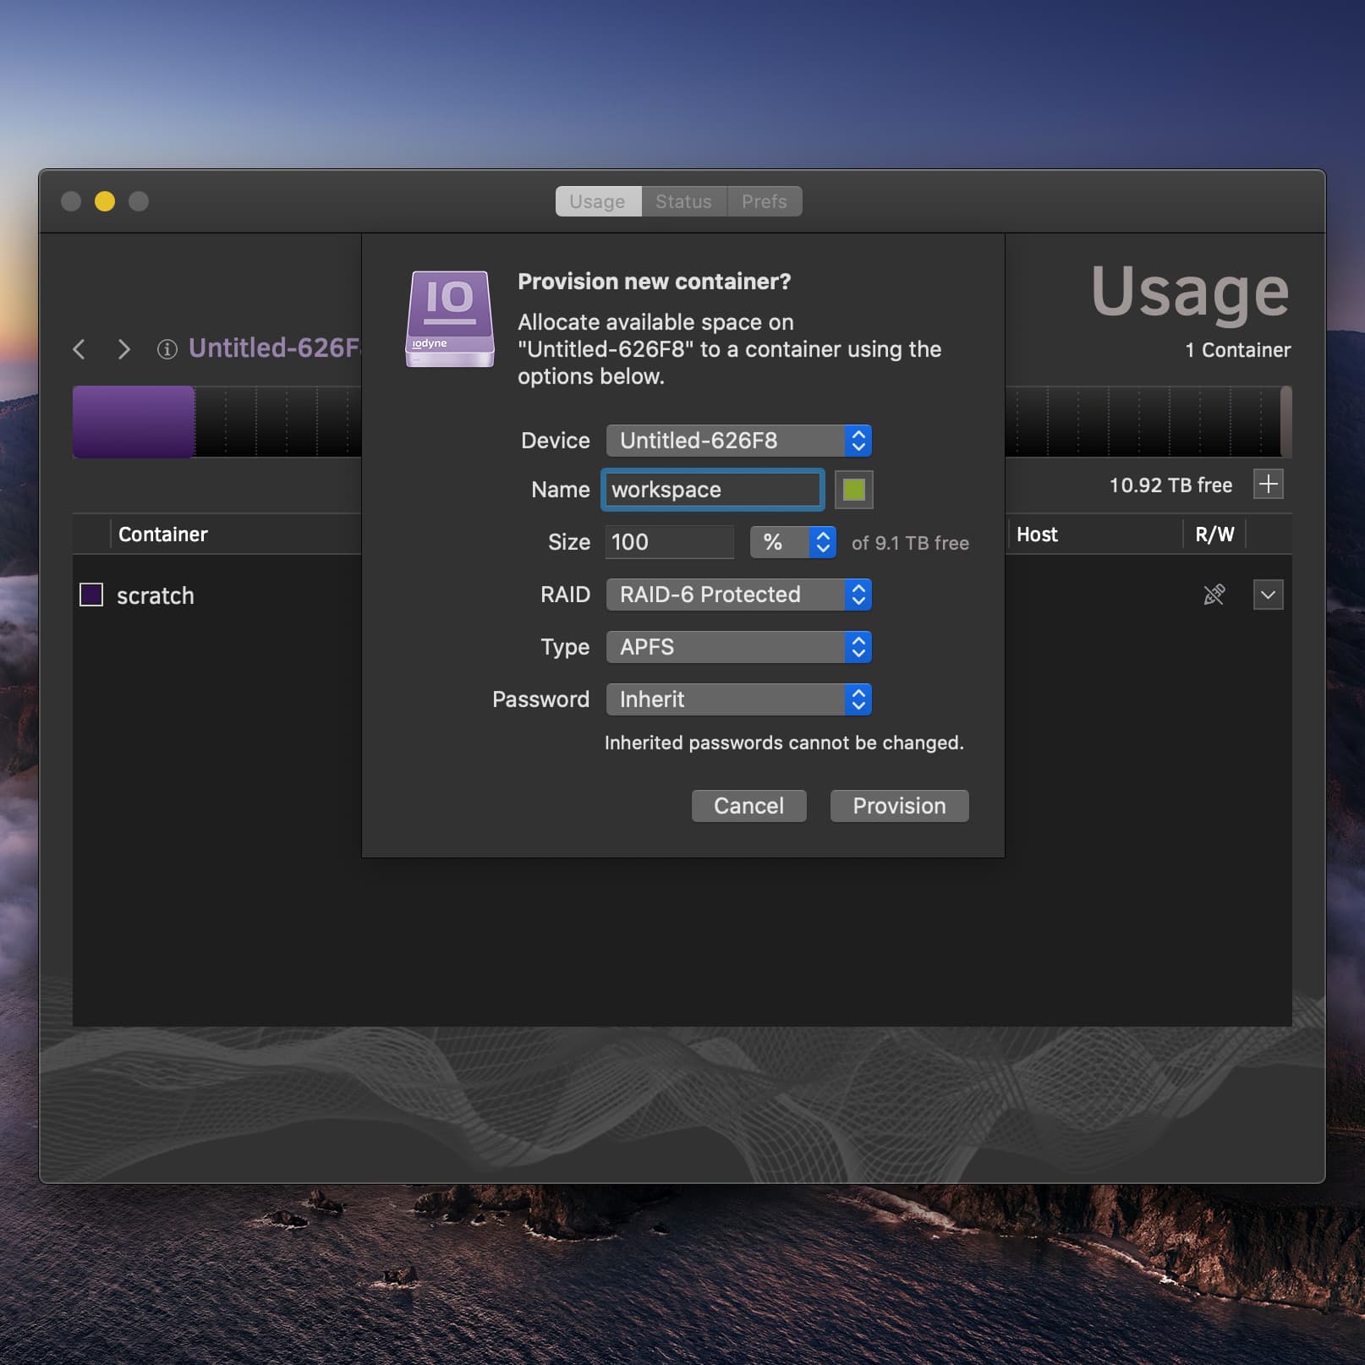Toggle the scratch container color checkbox
The width and height of the screenshot is (1365, 1365).
[91, 595]
